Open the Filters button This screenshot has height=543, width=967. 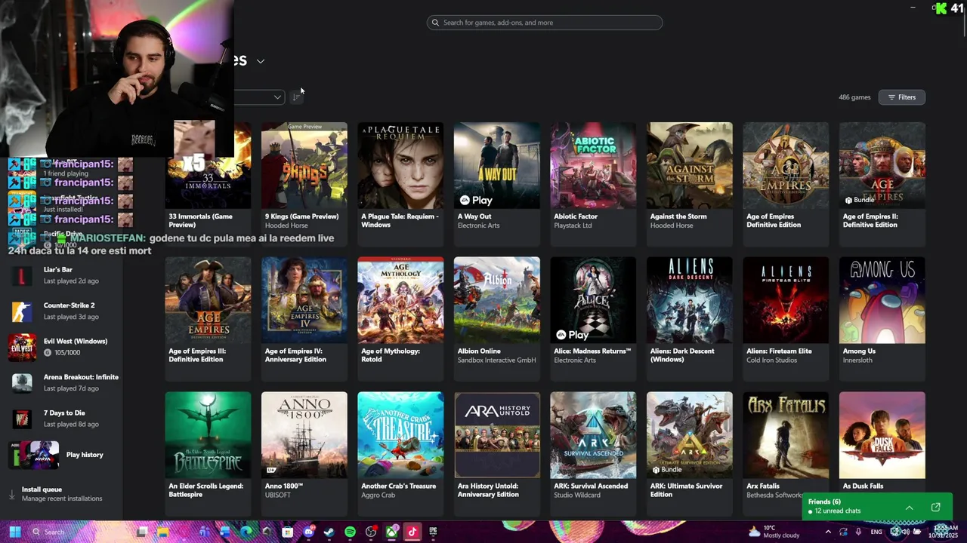(901, 97)
